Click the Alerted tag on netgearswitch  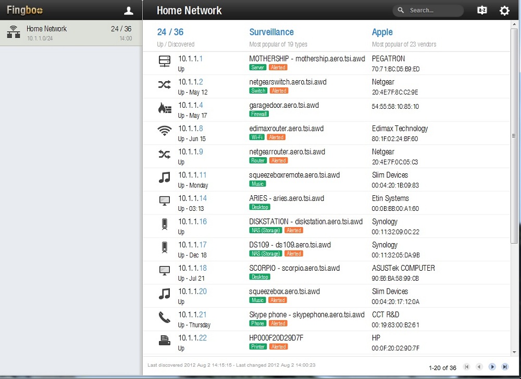pyautogui.click(x=279, y=91)
